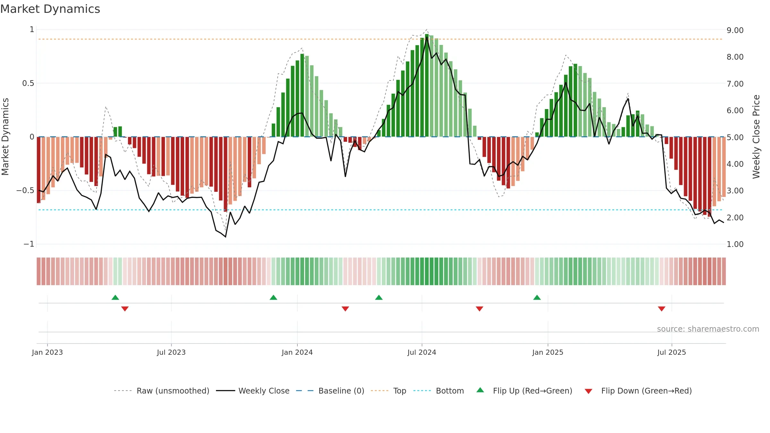This screenshot has height=433, width=770.
Task: Click the Market Dynamics chart title
Action: 50,9
